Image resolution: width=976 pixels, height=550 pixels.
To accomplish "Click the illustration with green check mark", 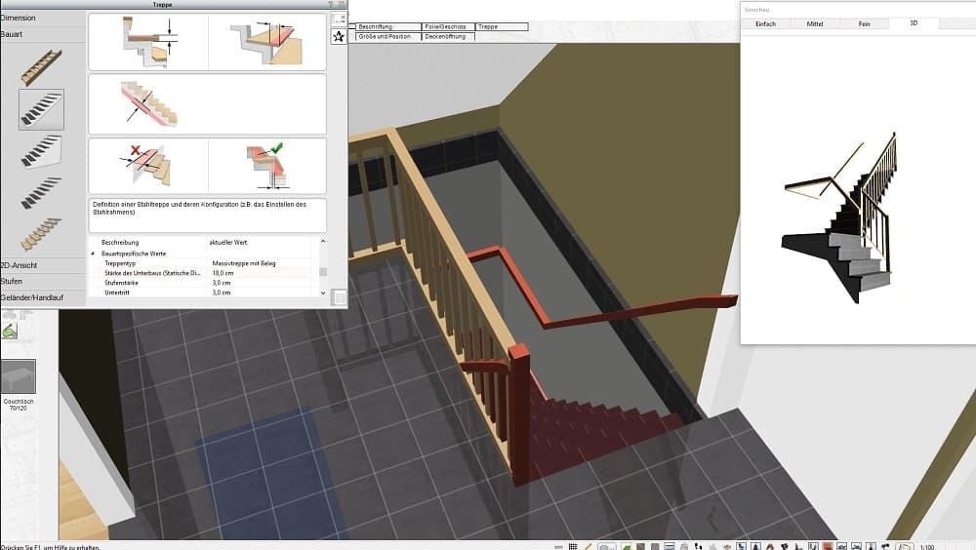I will [267, 166].
